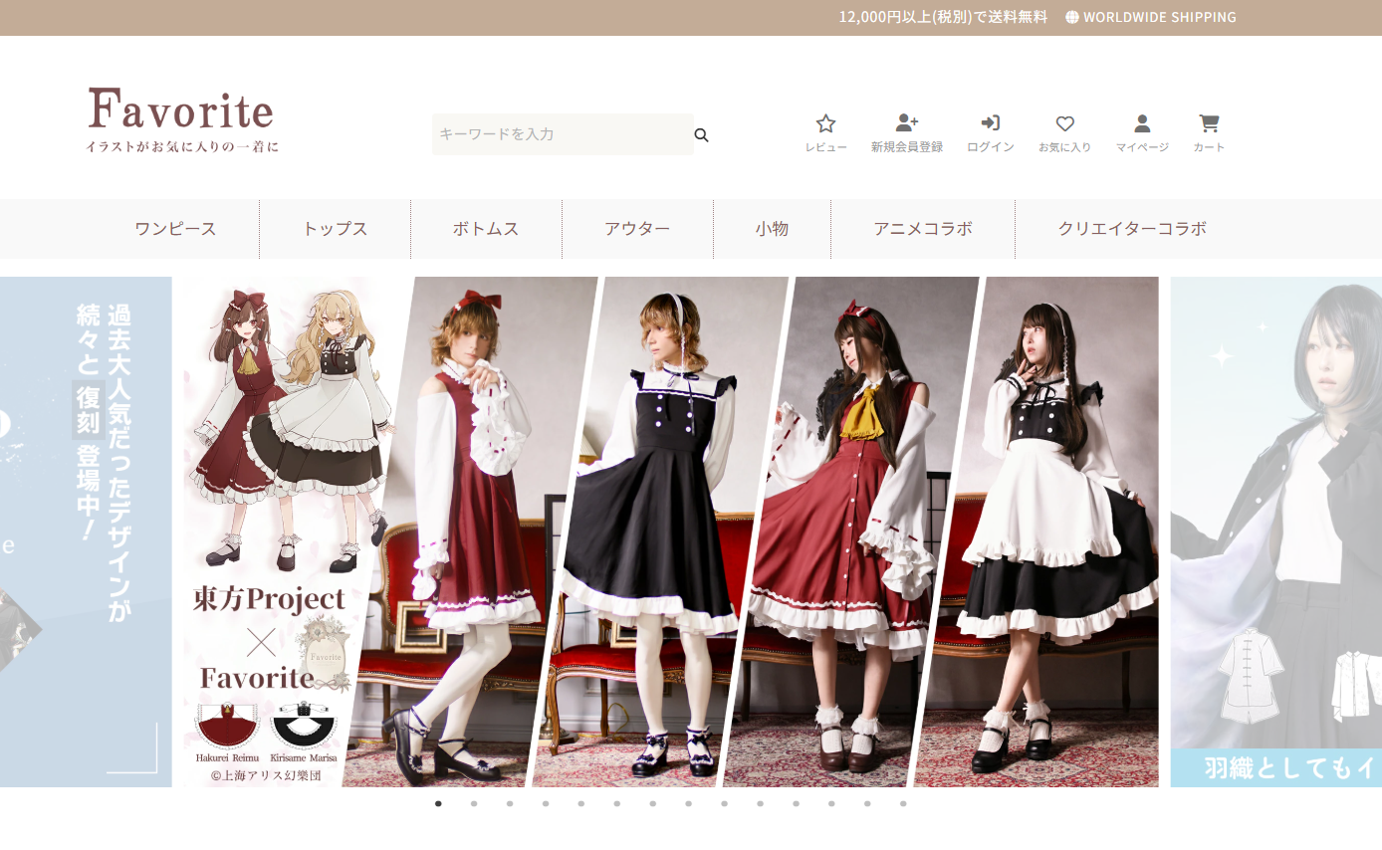Click the next slide banner with 羽織 text

1276,531
